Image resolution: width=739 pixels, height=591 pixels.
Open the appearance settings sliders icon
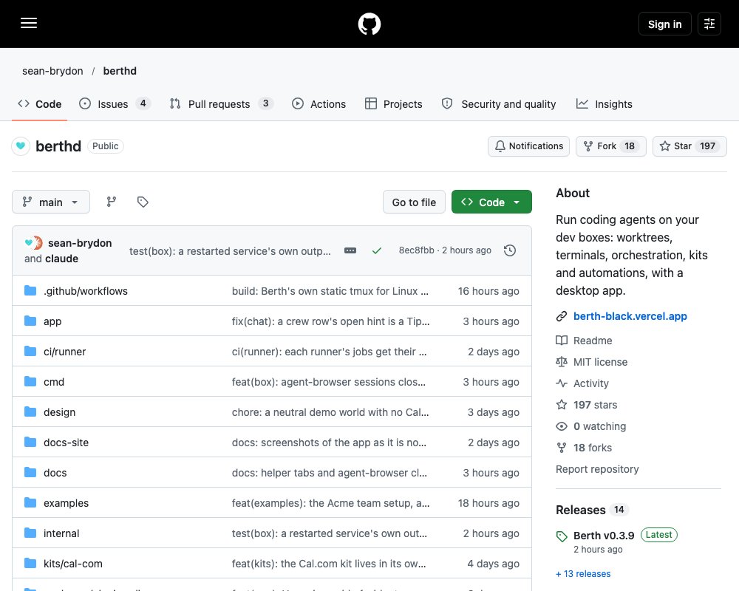click(709, 24)
